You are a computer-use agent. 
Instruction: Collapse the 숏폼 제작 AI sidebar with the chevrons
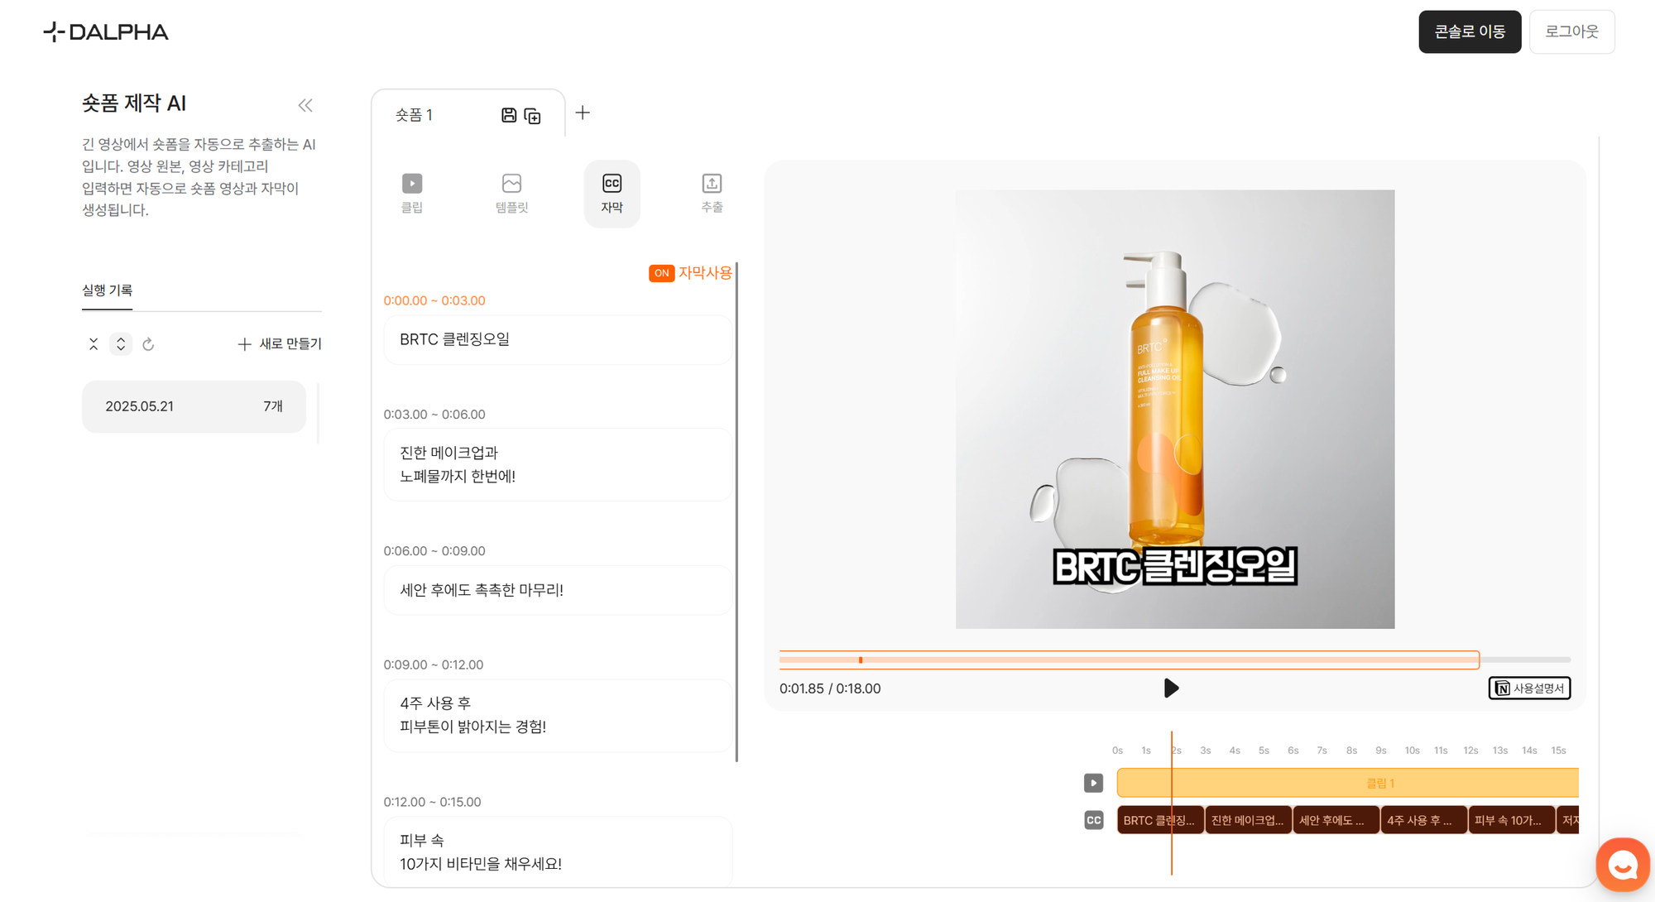(305, 105)
